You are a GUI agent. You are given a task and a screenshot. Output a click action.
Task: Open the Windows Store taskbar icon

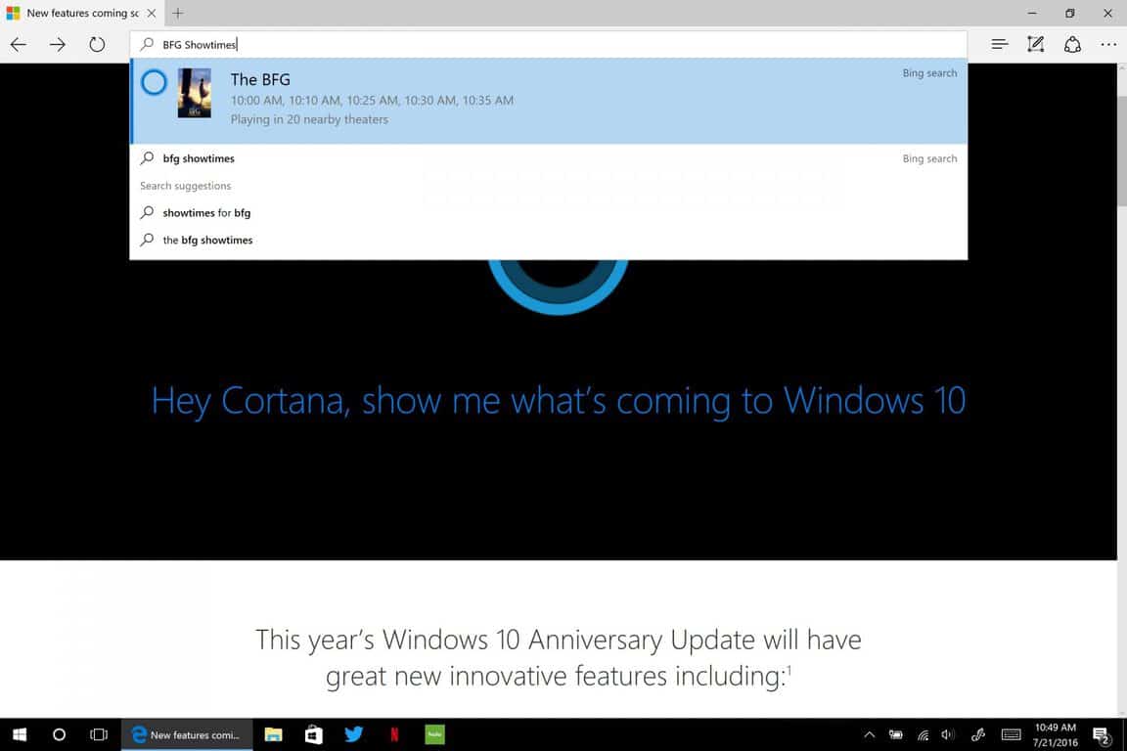pyautogui.click(x=313, y=734)
